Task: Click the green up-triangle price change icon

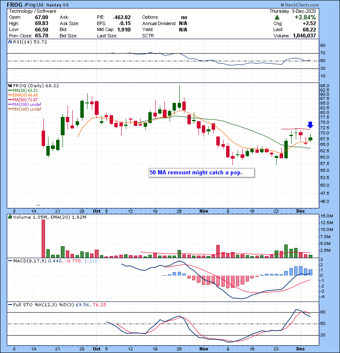Action: (x=277, y=17)
